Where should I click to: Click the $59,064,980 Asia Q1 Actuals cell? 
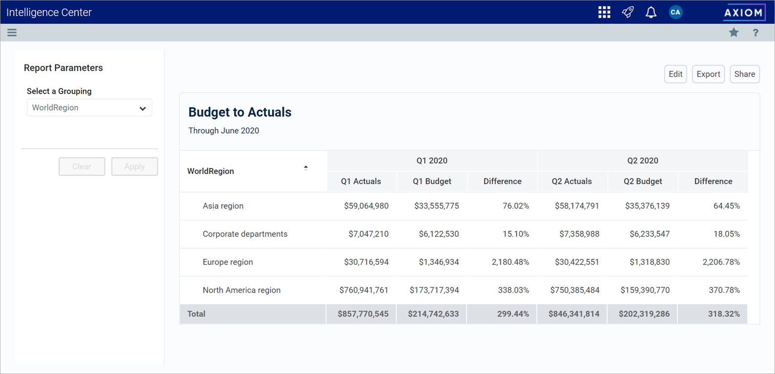coord(366,206)
